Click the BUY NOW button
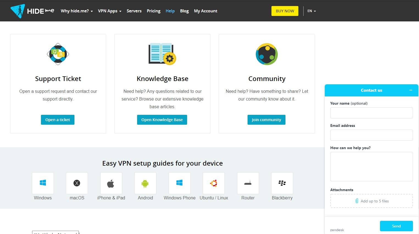This screenshot has width=419, height=234. pyautogui.click(x=285, y=11)
